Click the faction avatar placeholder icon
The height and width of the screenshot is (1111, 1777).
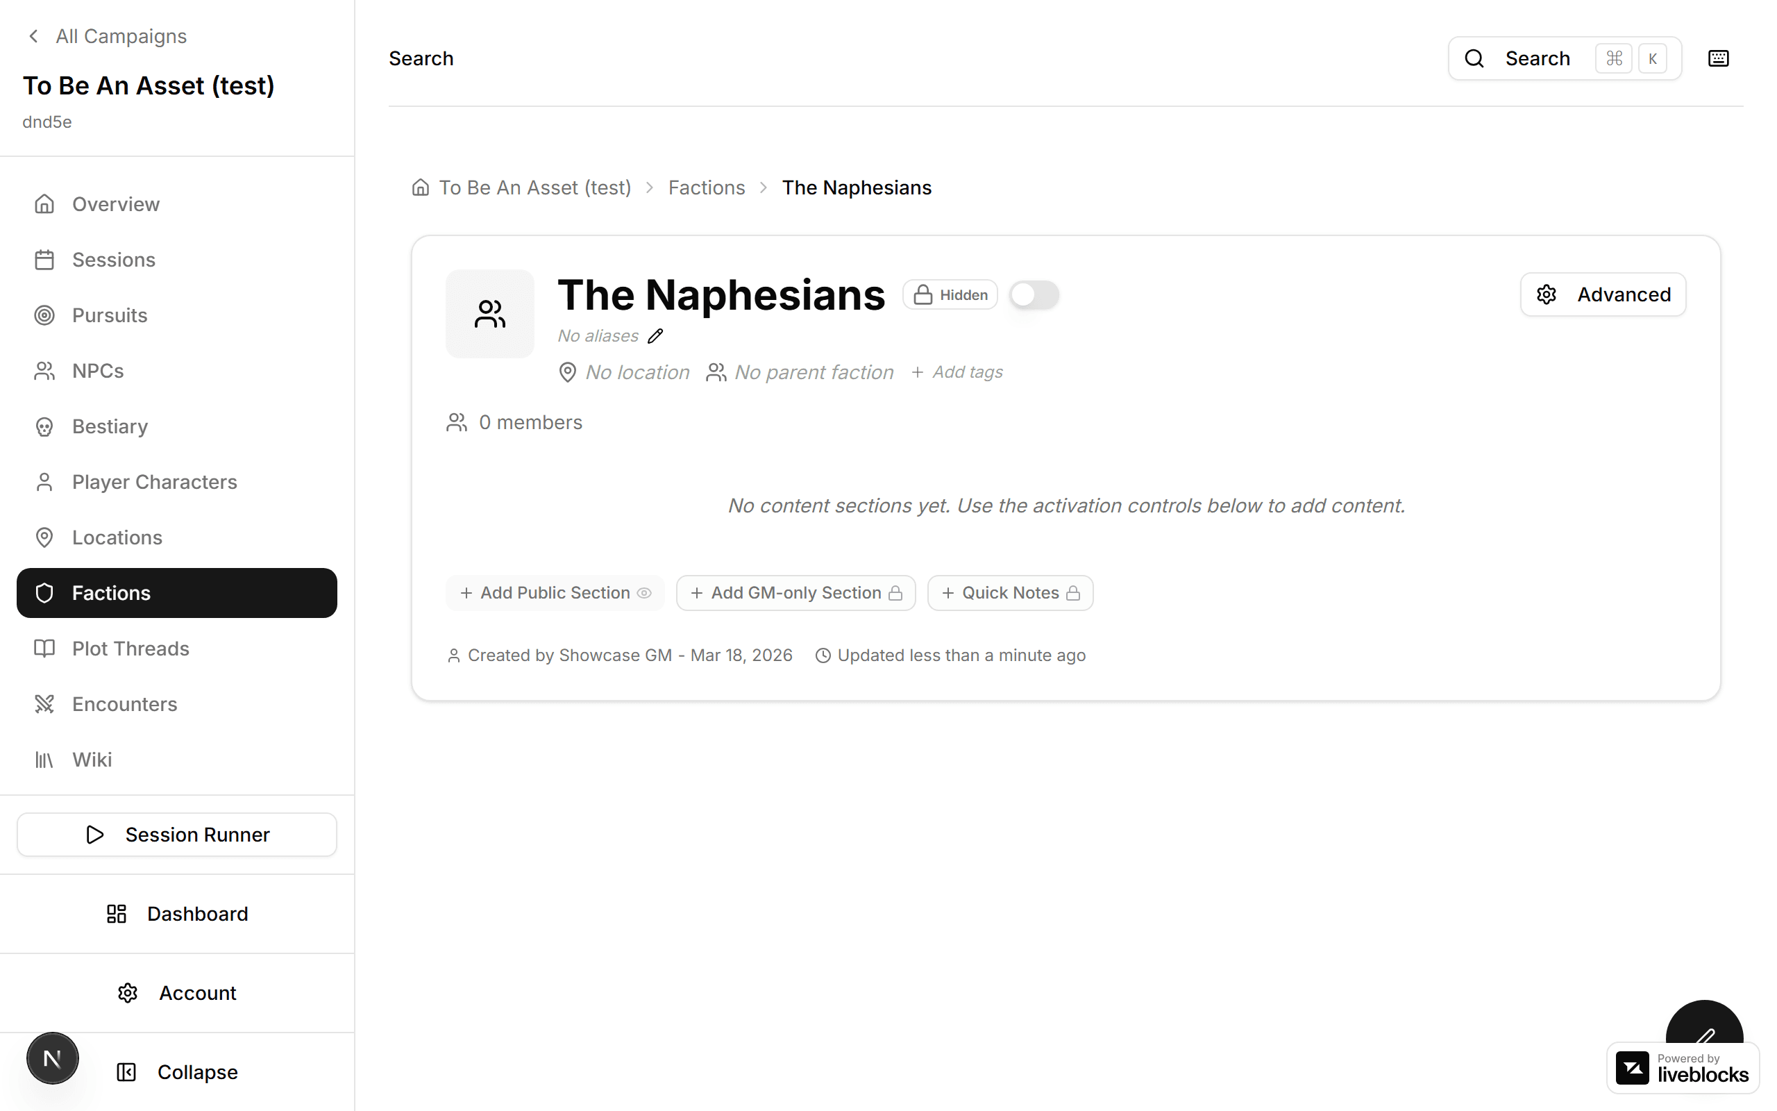tap(489, 313)
